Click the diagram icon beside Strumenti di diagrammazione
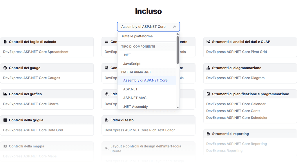This screenshot has width=297, height=164. click(208, 68)
